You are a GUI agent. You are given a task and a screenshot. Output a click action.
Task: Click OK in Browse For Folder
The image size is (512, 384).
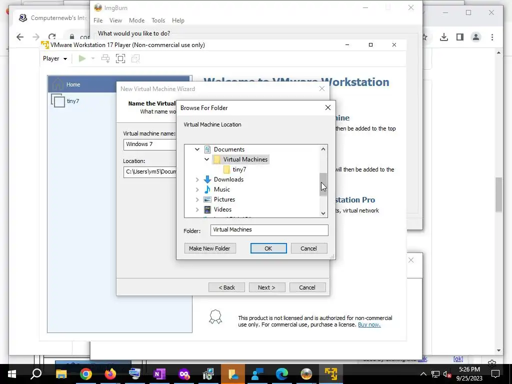(x=268, y=248)
